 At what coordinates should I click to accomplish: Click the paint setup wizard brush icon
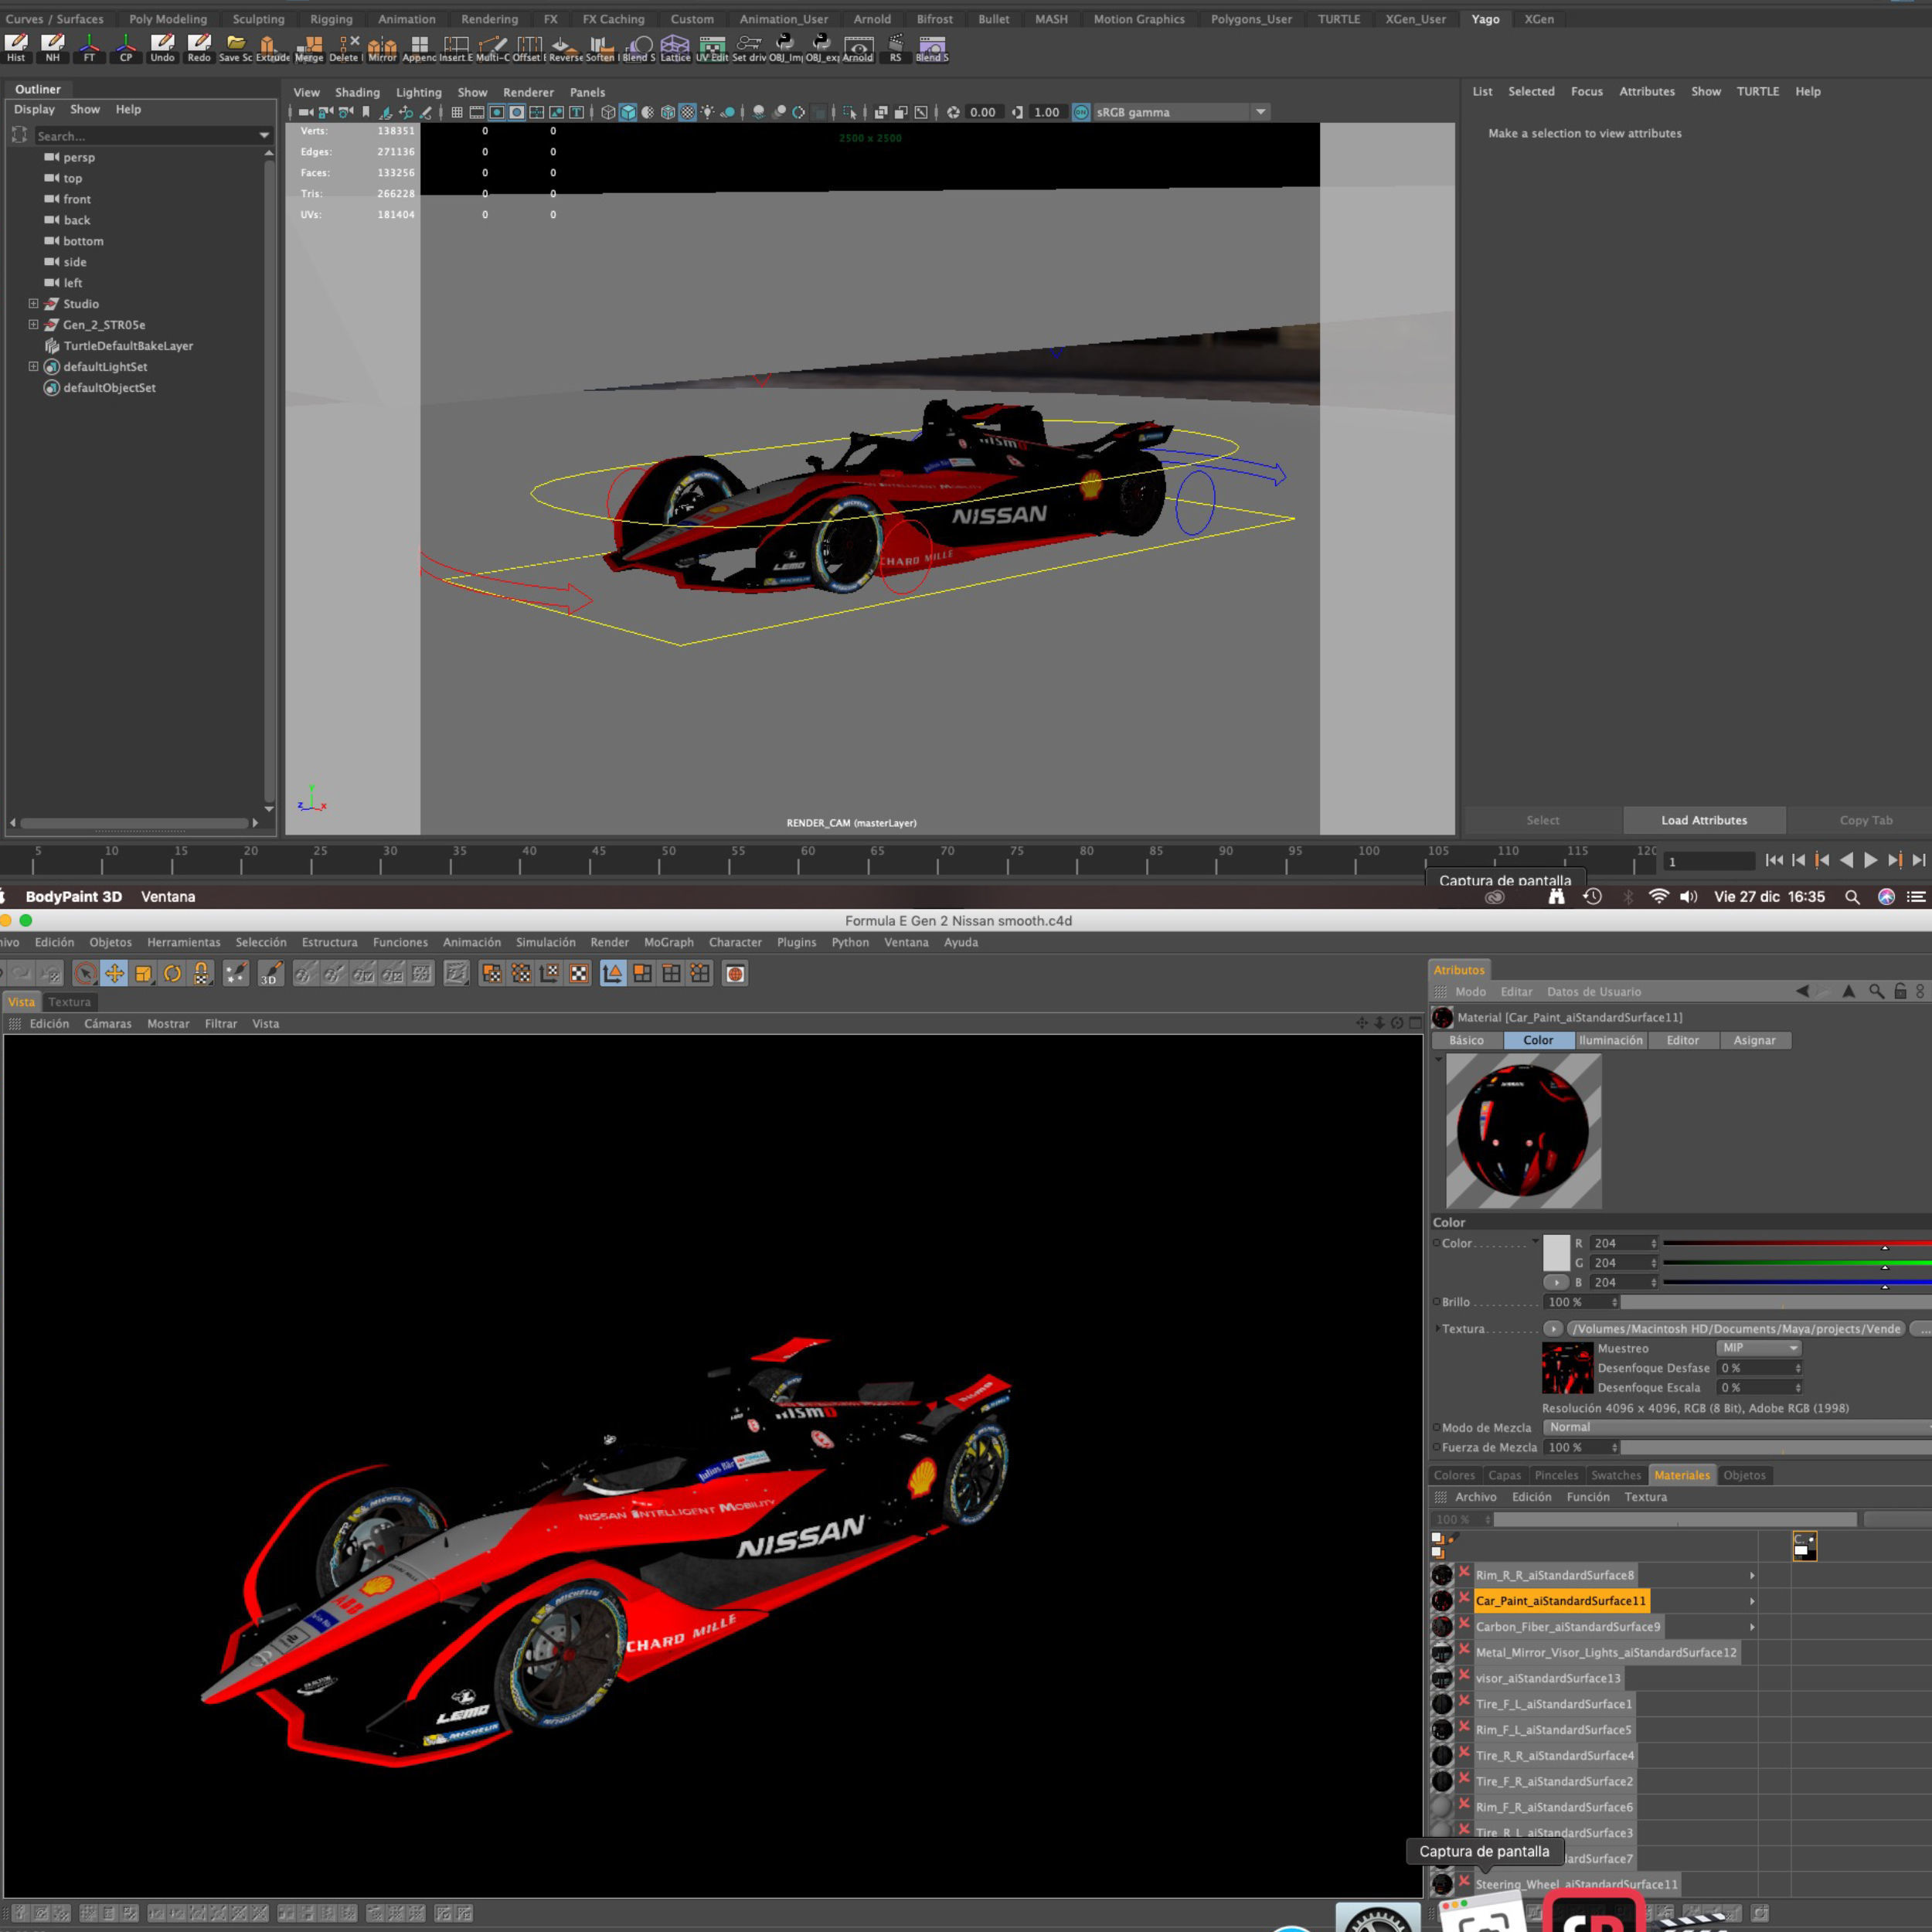coord(236,974)
